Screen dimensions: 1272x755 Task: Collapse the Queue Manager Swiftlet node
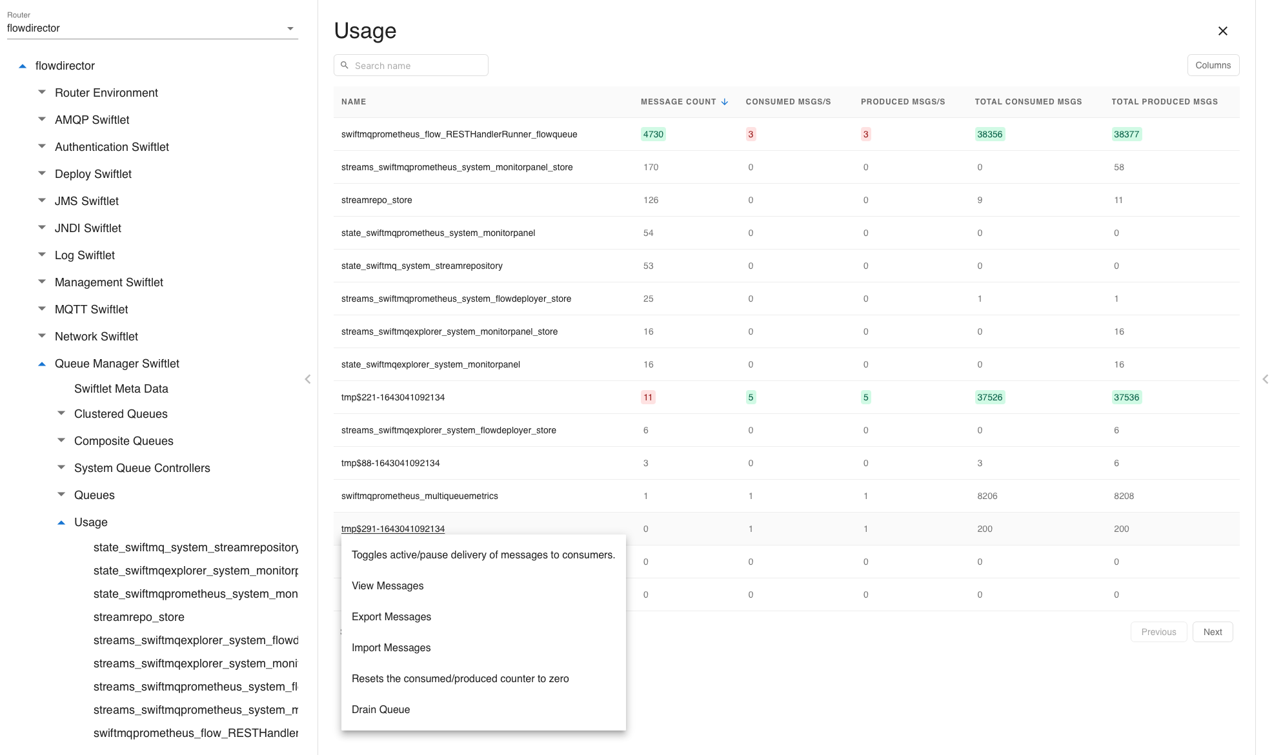pos(42,364)
